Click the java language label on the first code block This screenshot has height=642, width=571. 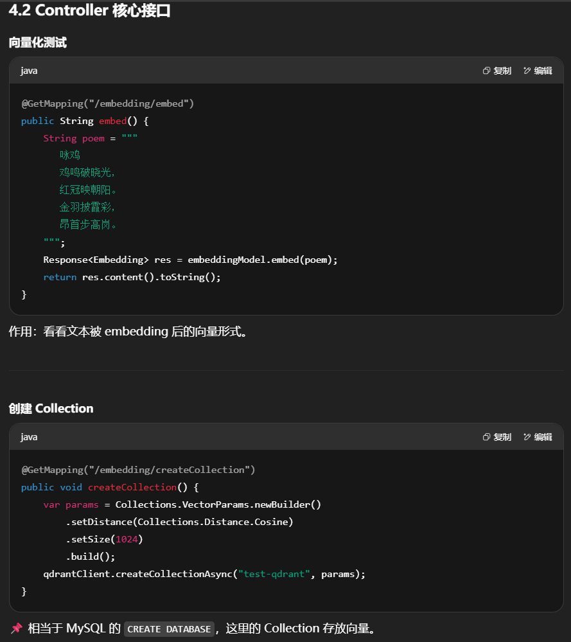29,71
